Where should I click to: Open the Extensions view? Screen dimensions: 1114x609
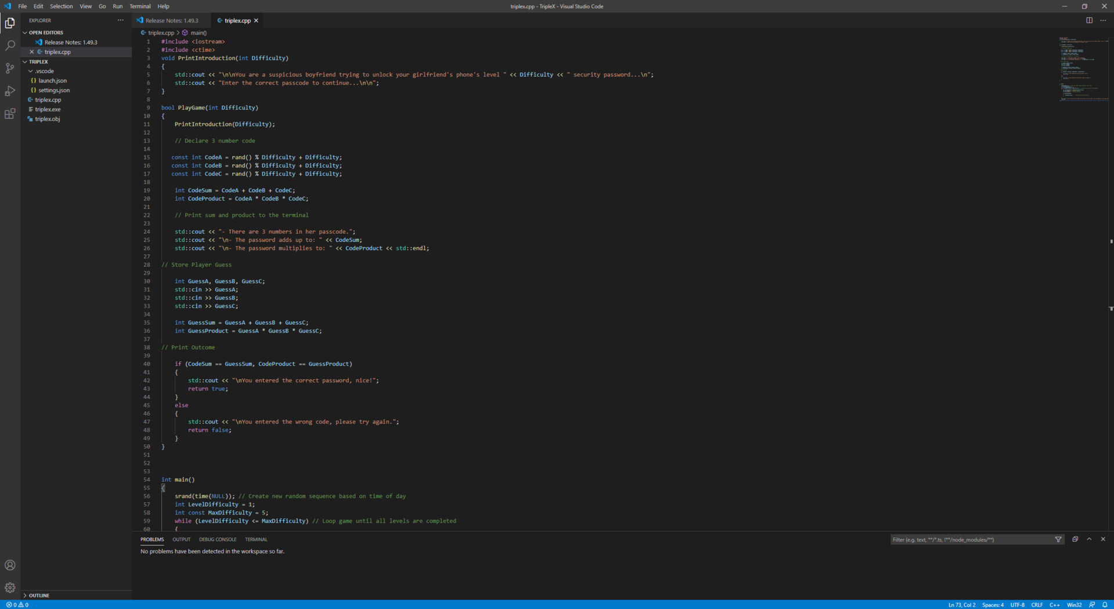pyautogui.click(x=10, y=114)
